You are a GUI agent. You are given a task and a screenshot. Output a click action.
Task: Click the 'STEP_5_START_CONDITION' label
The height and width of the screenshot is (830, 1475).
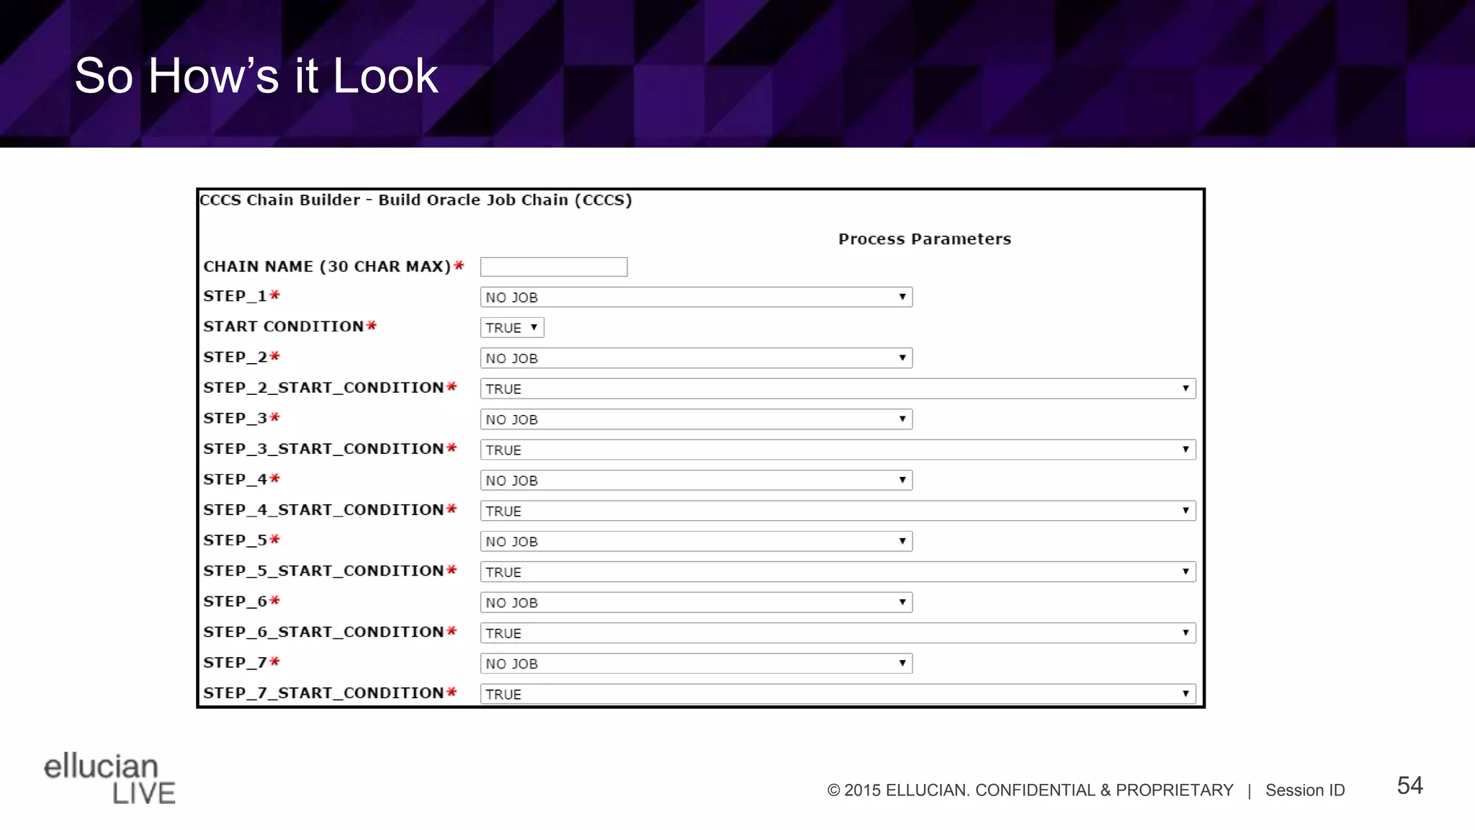(x=323, y=571)
